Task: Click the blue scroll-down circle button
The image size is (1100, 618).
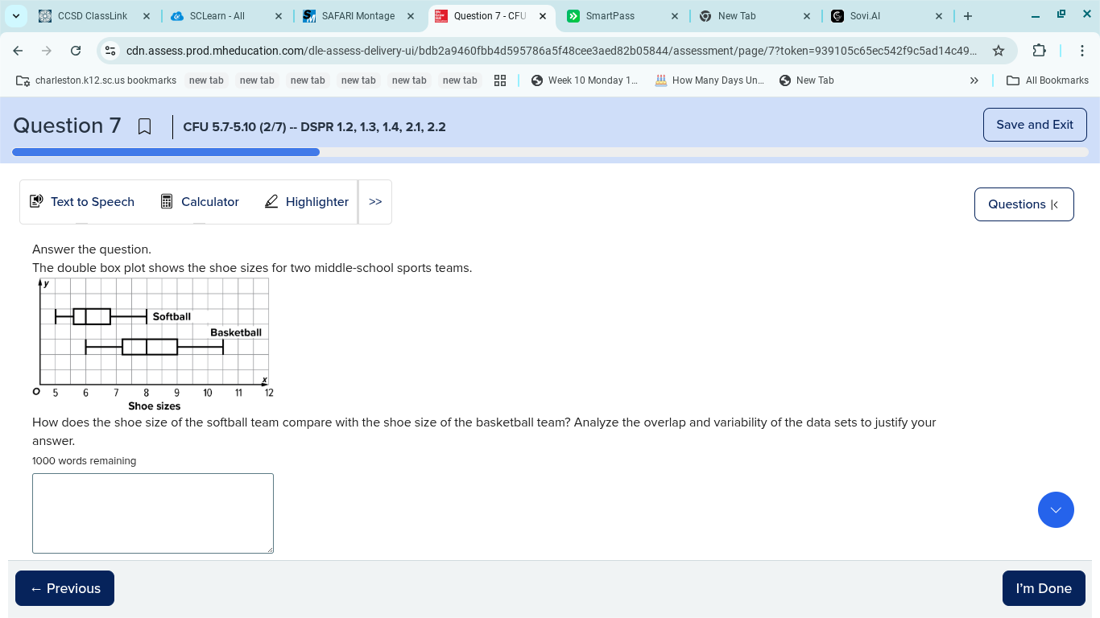Action: [1056, 510]
